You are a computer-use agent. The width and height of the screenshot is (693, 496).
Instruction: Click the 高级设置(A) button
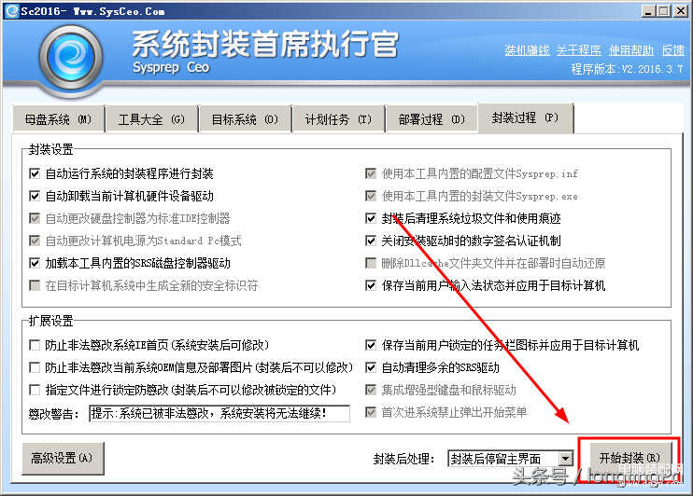(63, 458)
